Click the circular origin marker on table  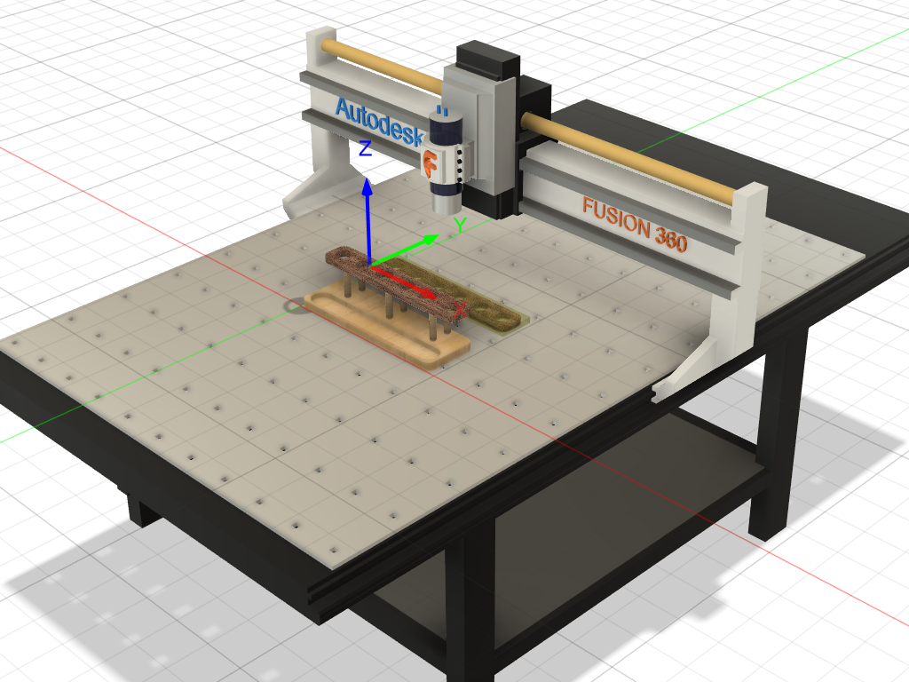(294, 306)
